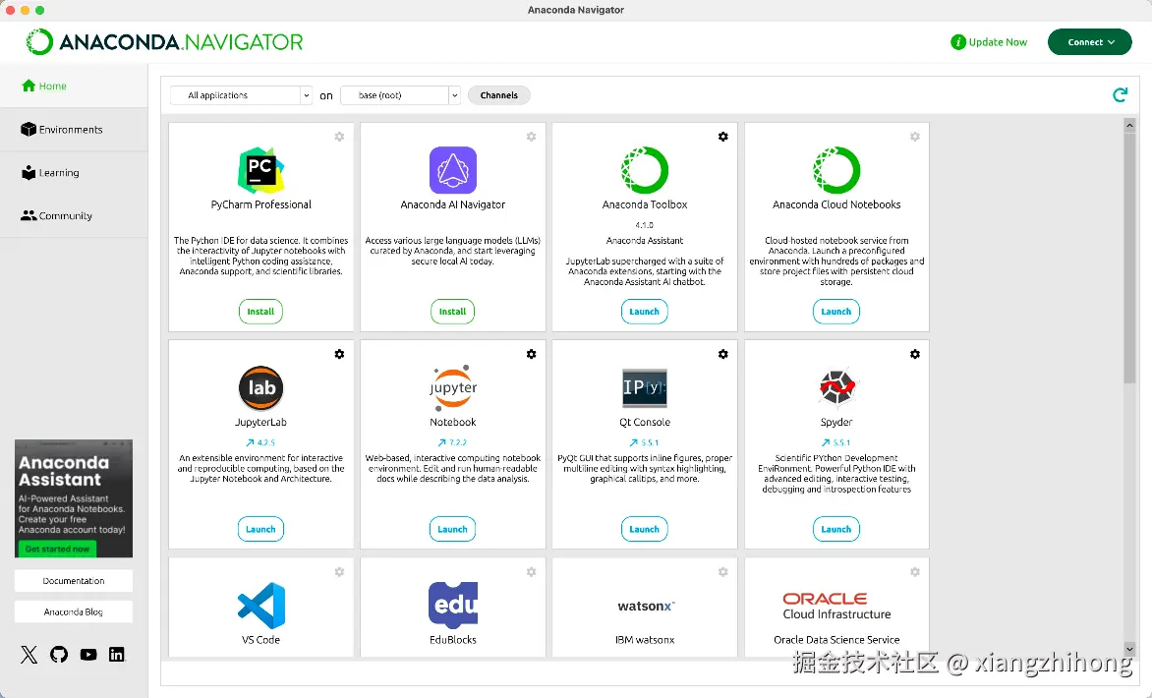Switch to the Community tab
1152x698 pixels.
coord(74,216)
